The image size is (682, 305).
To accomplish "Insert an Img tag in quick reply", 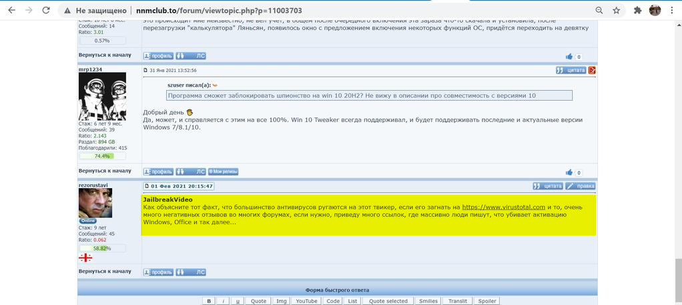I will [x=282, y=301].
